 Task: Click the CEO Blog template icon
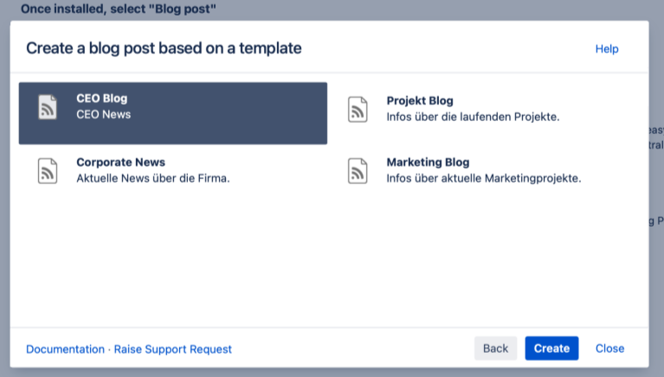click(x=48, y=107)
